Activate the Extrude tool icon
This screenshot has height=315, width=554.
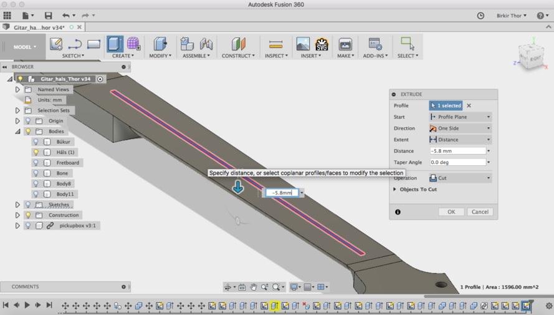(x=115, y=44)
